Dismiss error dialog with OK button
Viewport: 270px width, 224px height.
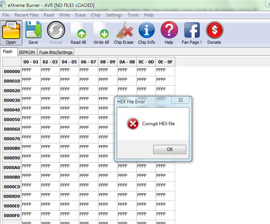click(x=170, y=149)
